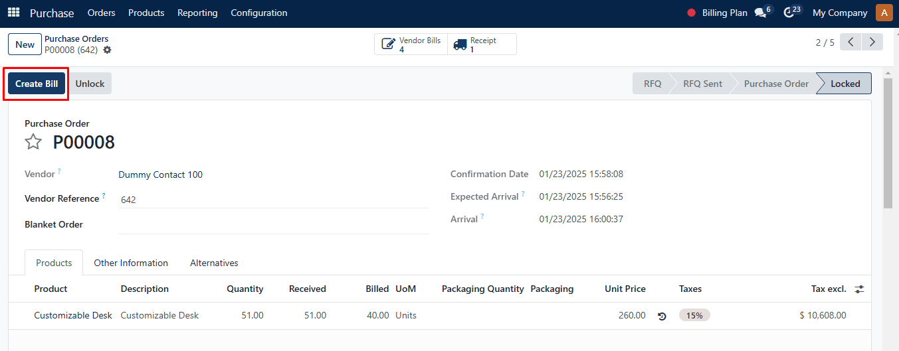
Task: Click the Customizable Desk description cell
Action: click(x=159, y=315)
